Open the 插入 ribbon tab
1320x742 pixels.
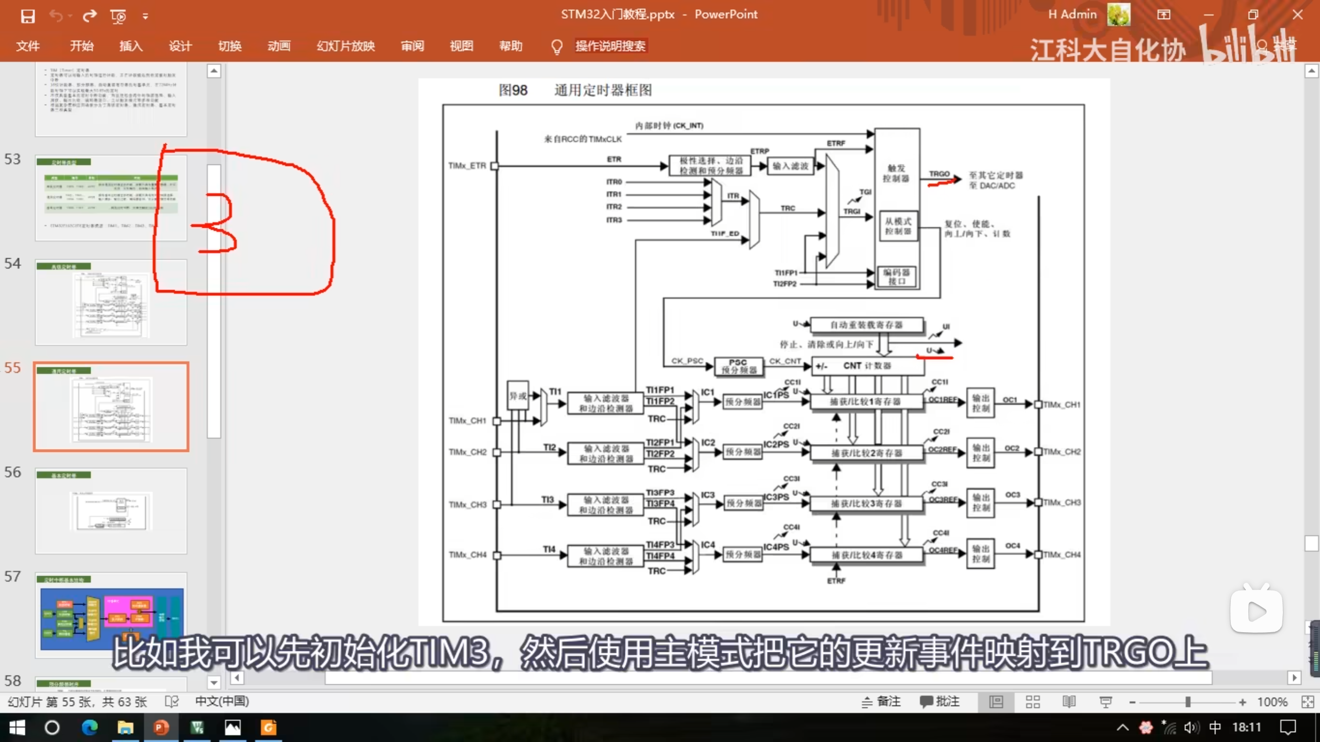tap(131, 46)
